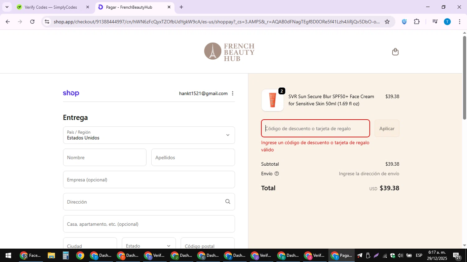Open the Windows Start menu
467x262 pixels.
coord(8,255)
